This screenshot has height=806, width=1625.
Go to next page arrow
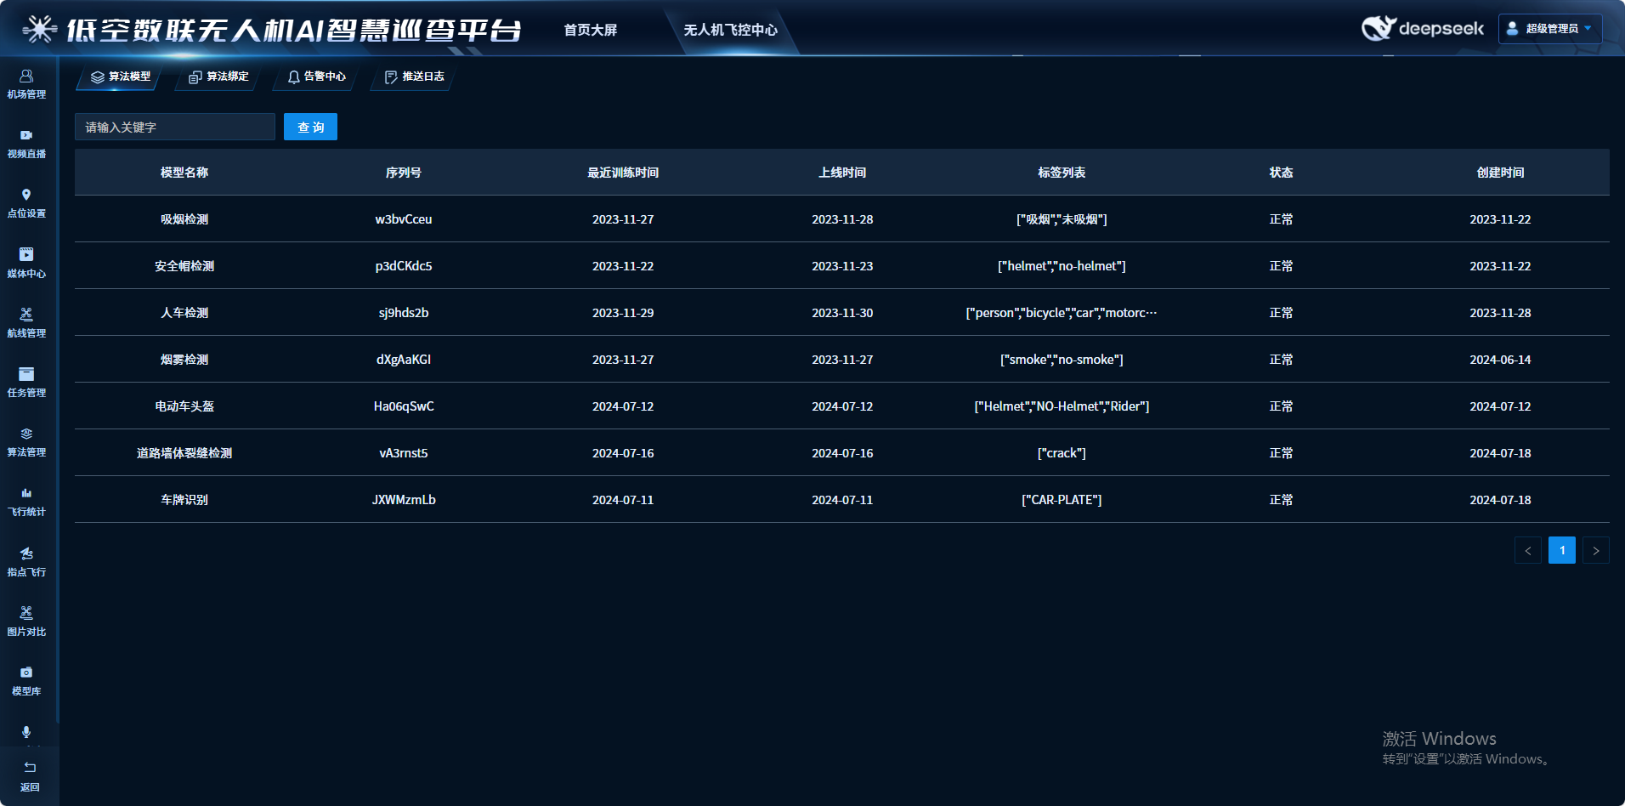pyautogui.click(x=1596, y=550)
